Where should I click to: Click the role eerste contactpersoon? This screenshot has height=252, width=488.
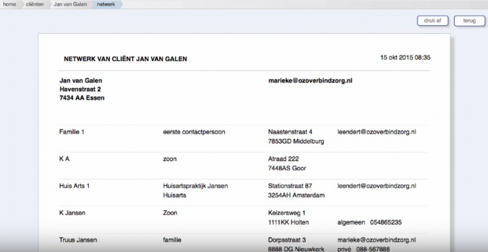(x=194, y=132)
